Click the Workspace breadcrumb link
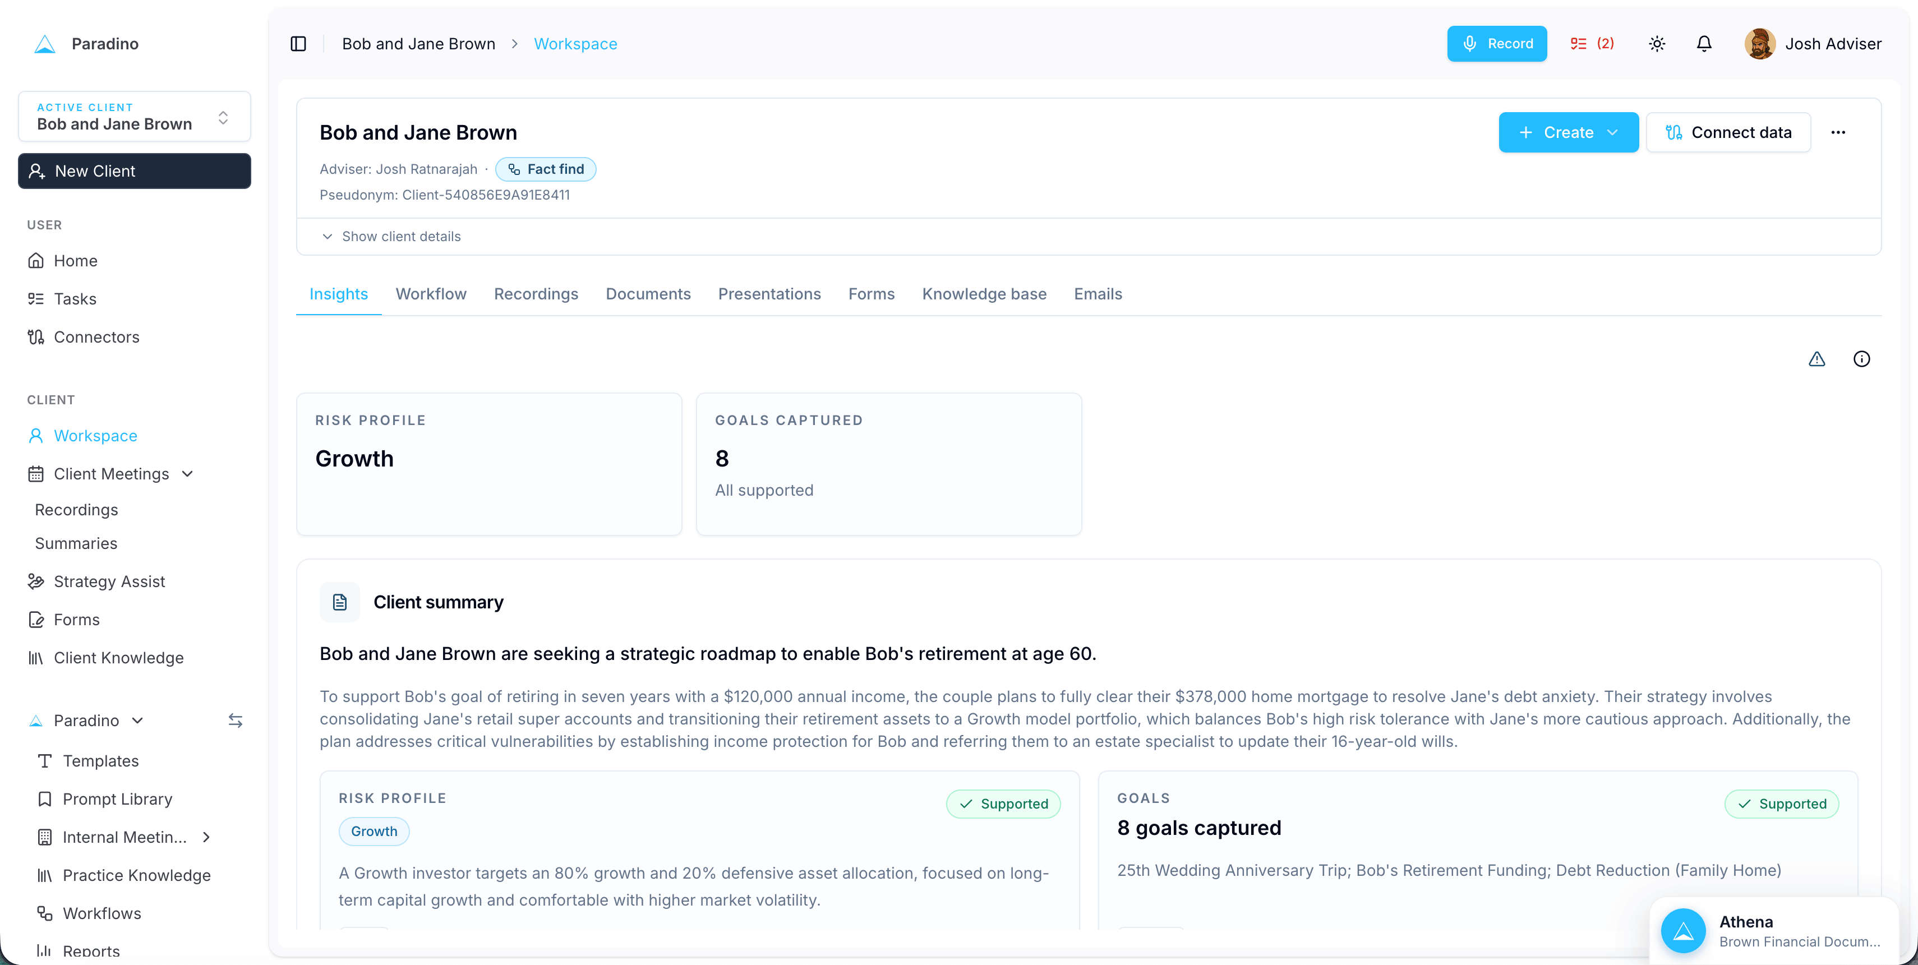The height and width of the screenshot is (965, 1918). click(575, 44)
